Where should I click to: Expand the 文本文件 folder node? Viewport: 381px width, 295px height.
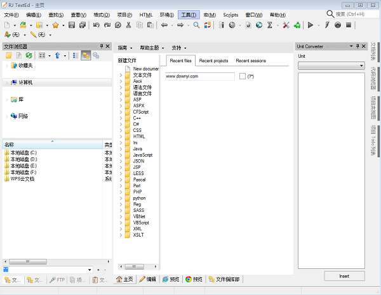click(x=121, y=75)
